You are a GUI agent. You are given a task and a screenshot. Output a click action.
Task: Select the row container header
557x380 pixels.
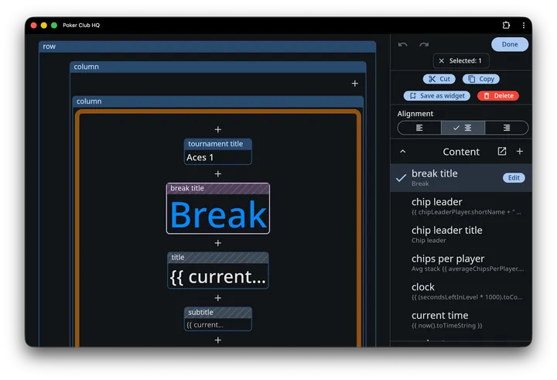click(x=207, y=46)
